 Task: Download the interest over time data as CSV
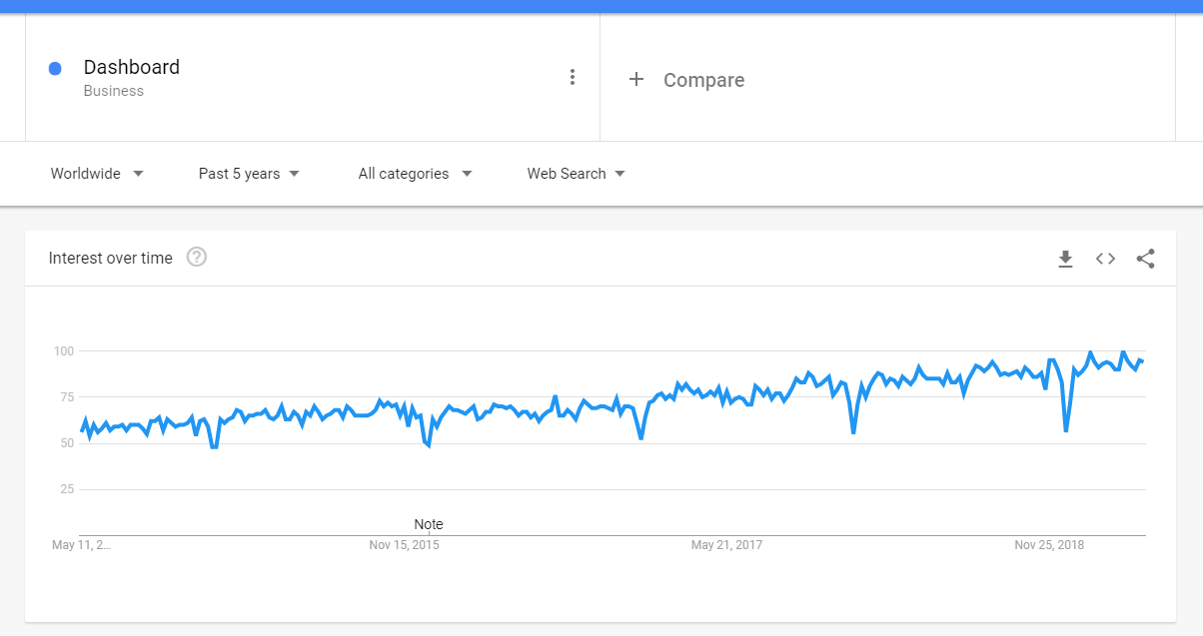pyautogui.click(x=1065, y=259)
